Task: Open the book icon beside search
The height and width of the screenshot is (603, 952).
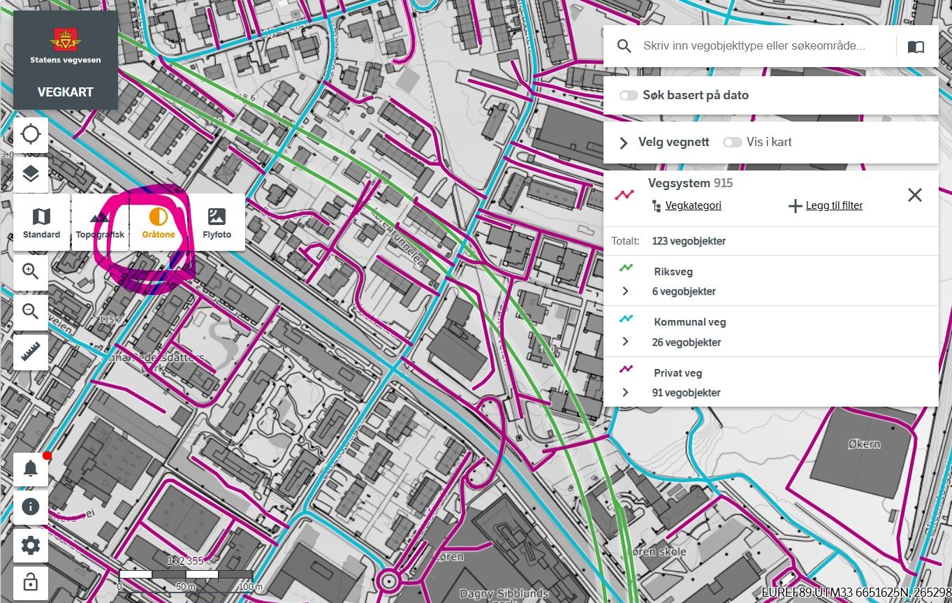Action: [x=915, y=47]
